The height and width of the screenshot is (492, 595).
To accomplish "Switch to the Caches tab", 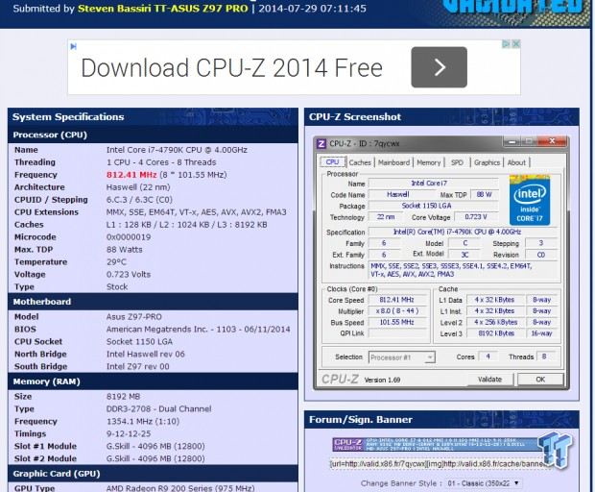I will coord(360,162).
